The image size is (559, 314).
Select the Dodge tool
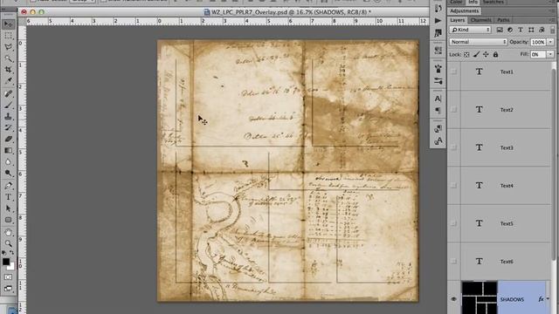(8, 173)
